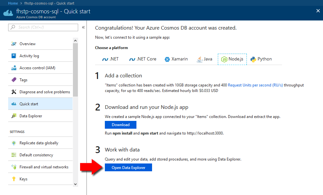Click the Java coffee cup icon
The height and width of the screenshot is (195, 323).
[200, 59]
